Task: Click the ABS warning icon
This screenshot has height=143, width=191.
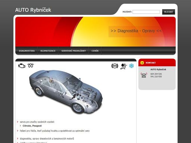Action: point(115,66)
